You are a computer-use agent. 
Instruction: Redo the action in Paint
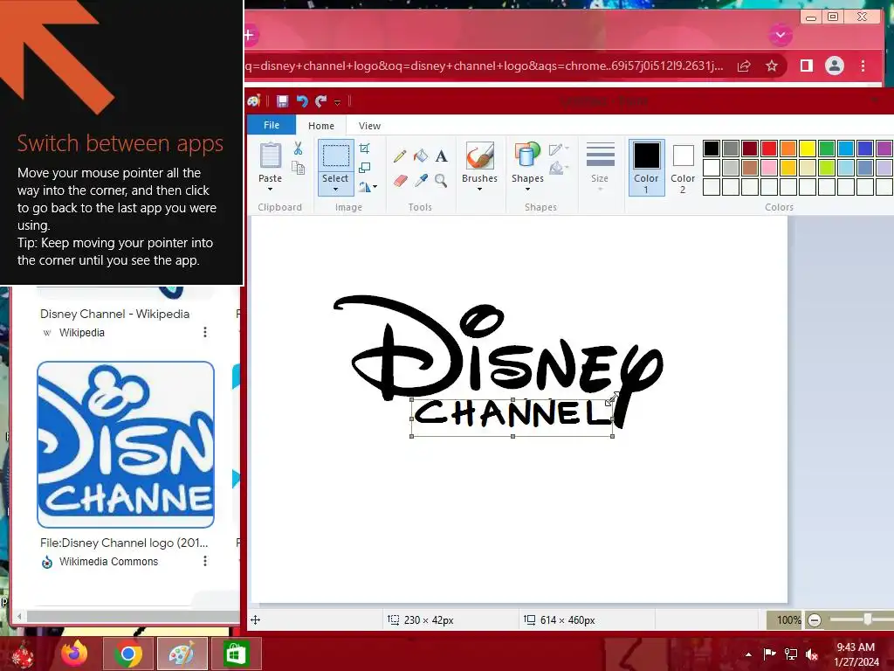tap(321, 101)
